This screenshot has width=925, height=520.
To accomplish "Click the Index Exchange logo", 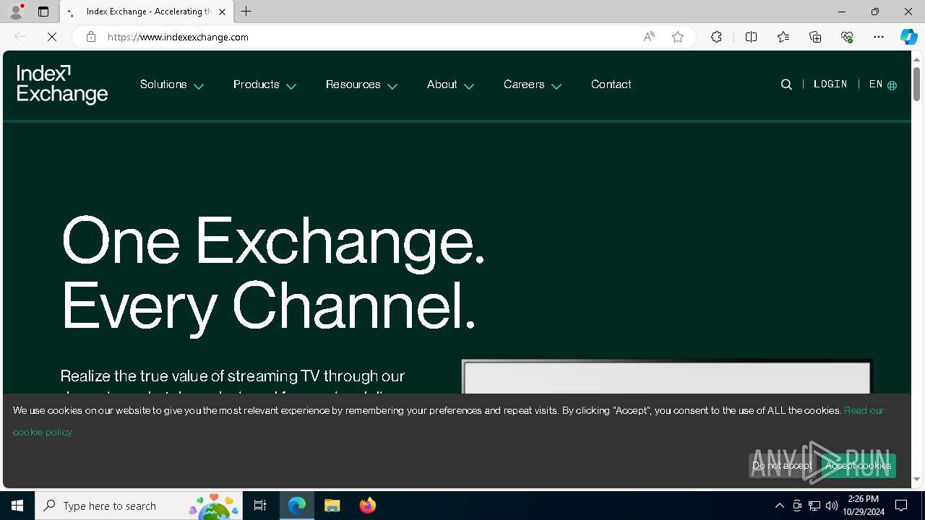I will [62, 84].
